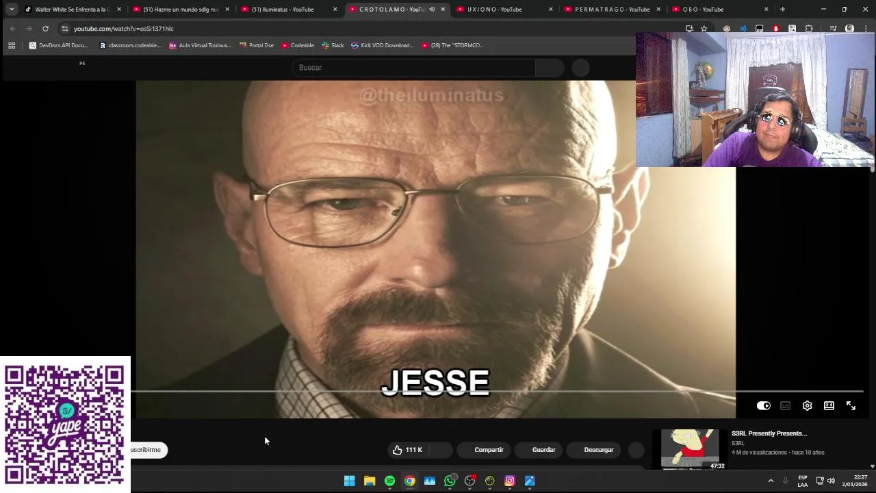Switch to the PERMATRAGO - YouTube tab
The image size is (876, 493).
[x=612, y=10]
